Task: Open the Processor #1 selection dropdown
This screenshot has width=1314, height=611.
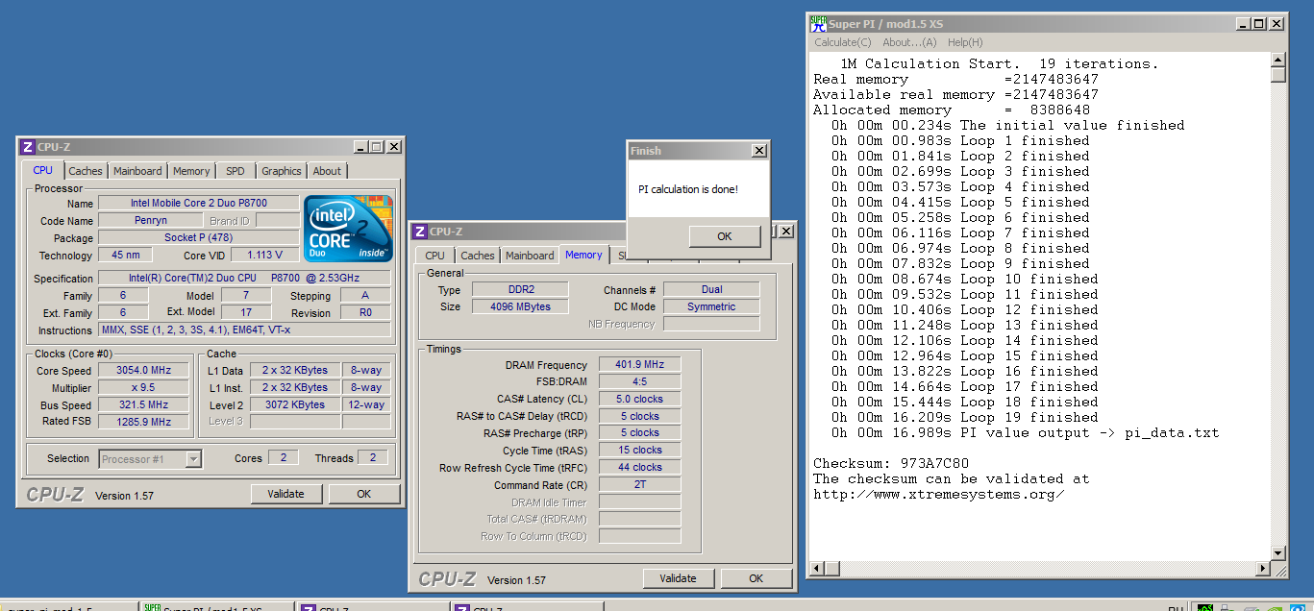Action: (x=193, y=459)
